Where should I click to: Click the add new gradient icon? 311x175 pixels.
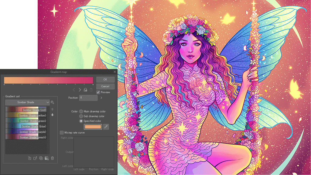[x=29, y=158]
